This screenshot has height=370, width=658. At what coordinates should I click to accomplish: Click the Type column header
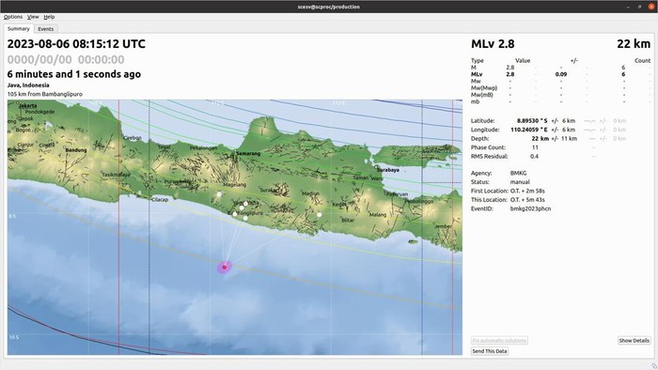click(x=478, y=61)
